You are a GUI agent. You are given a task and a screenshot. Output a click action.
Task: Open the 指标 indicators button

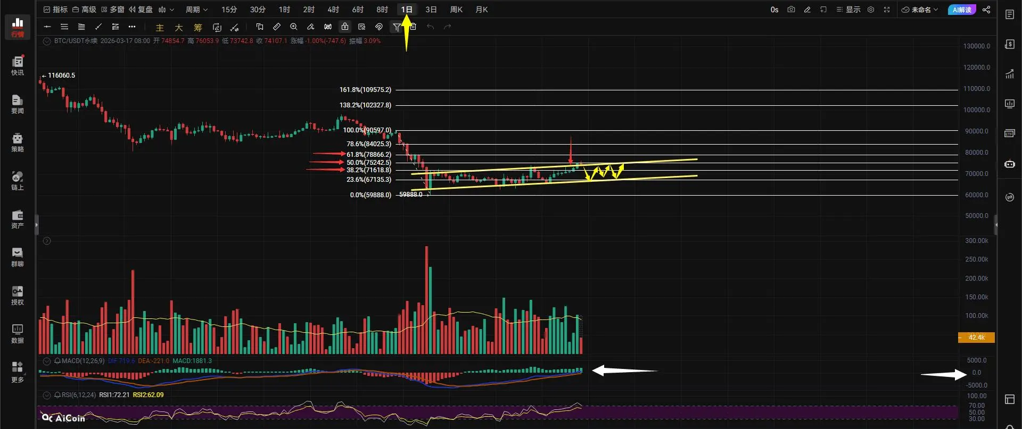point(55,10)
